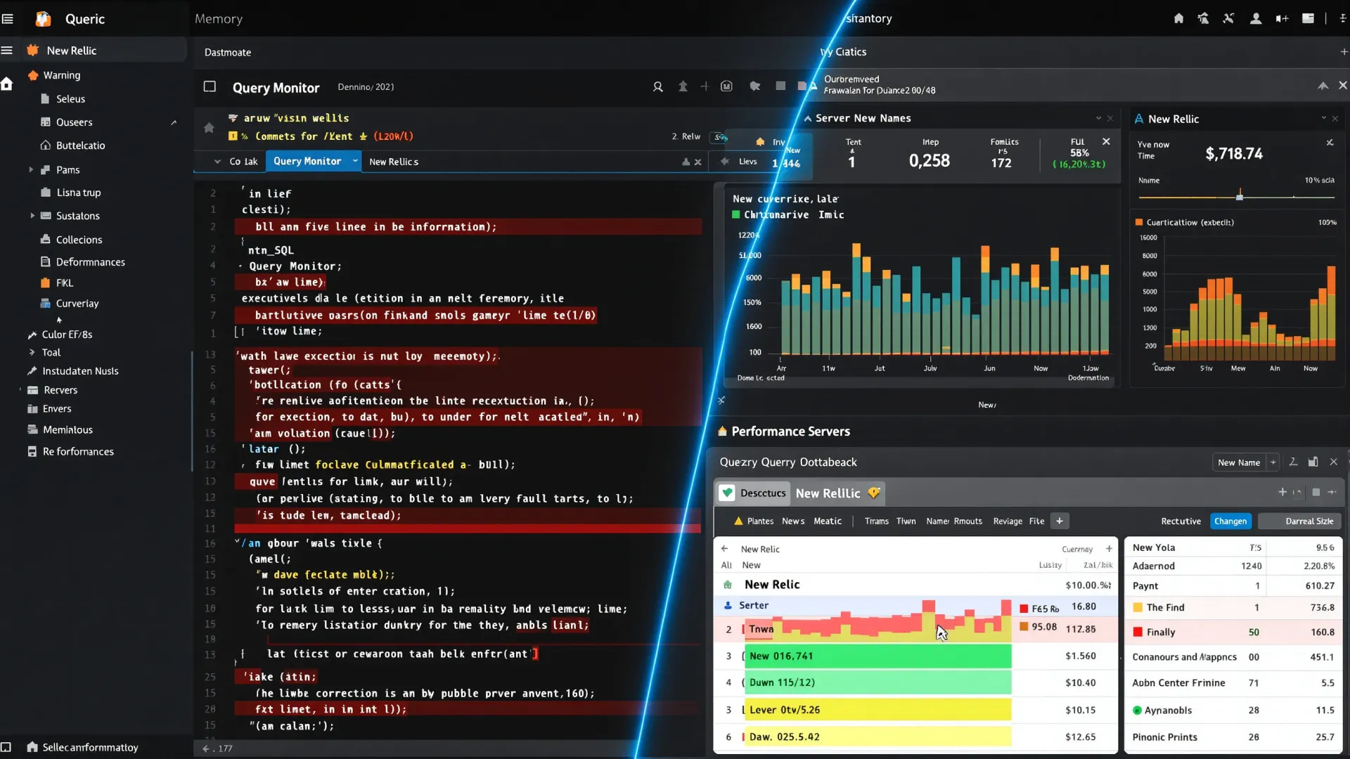Tick the checkbox beside the Query Monitor title
1350x759 pixels.
click(210, 86)
